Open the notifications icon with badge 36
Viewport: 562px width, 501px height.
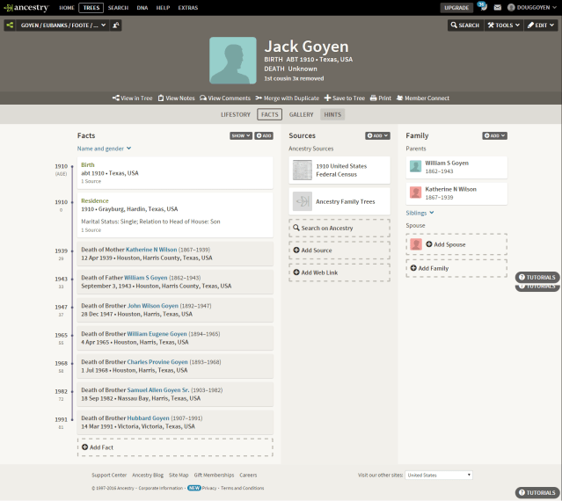[x=483, y=7]
